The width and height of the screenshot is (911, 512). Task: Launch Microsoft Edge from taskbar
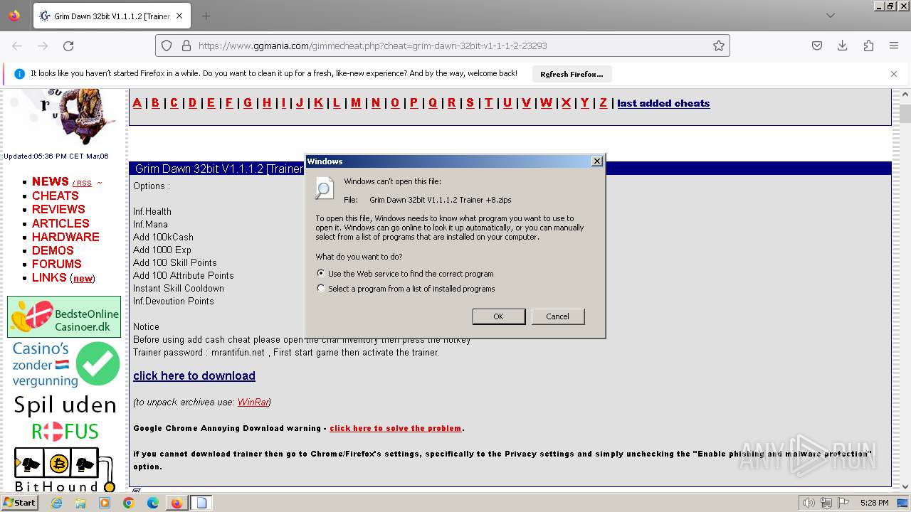[x=153, y=503]
